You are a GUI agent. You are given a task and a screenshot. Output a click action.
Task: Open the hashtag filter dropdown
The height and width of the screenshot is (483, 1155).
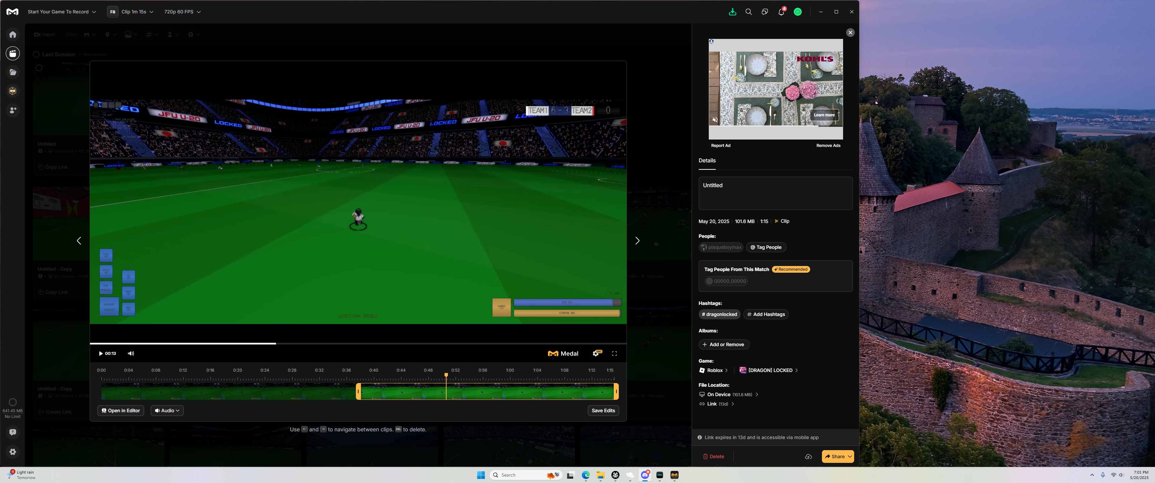pos(151,35)
